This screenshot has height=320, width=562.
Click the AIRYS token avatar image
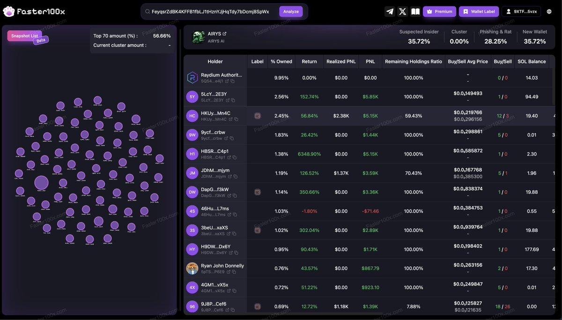click(199, 37)
